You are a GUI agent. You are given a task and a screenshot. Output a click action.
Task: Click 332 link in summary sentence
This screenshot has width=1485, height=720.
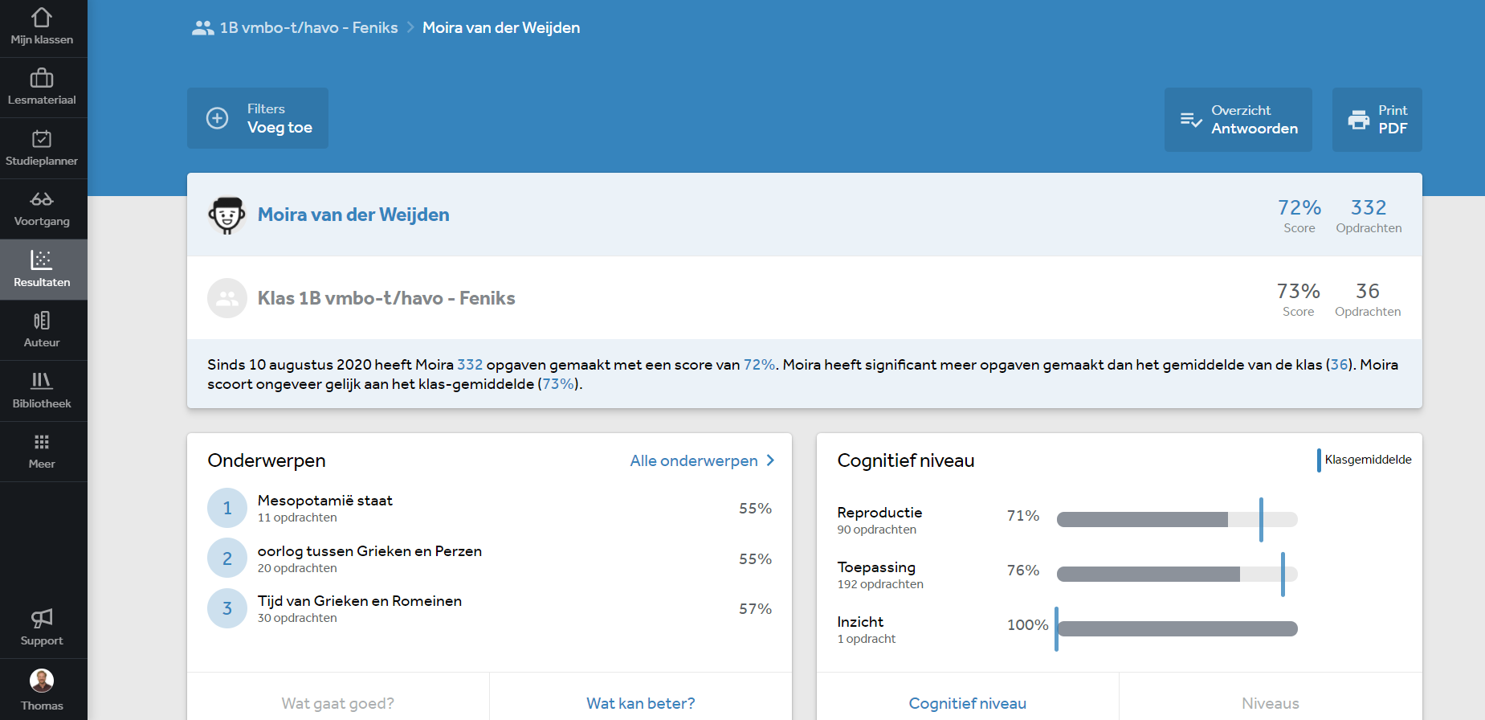pyautogui.click(x=470, y=365)
